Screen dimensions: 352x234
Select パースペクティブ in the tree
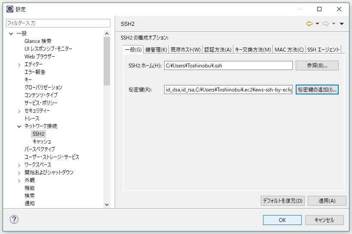click(40, 149)
